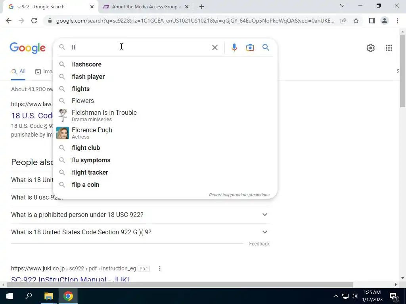Open Chrome three-dot menu

click(x=397, y=21)
